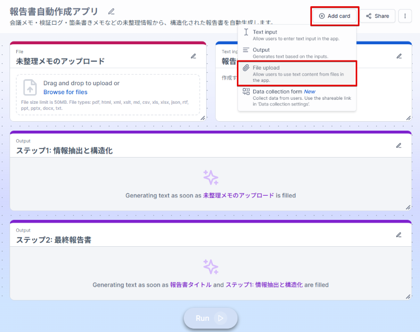Click pencil icon beside app title
This screenshot has width=420, height=332.
coord(111,11)
